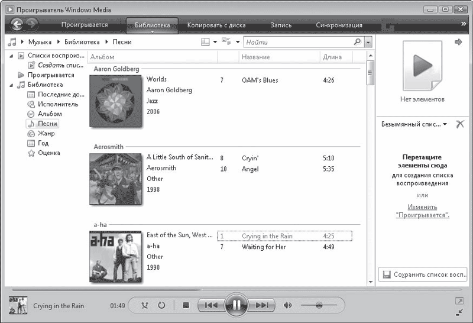Toggle the repeat button

[161, 305]
